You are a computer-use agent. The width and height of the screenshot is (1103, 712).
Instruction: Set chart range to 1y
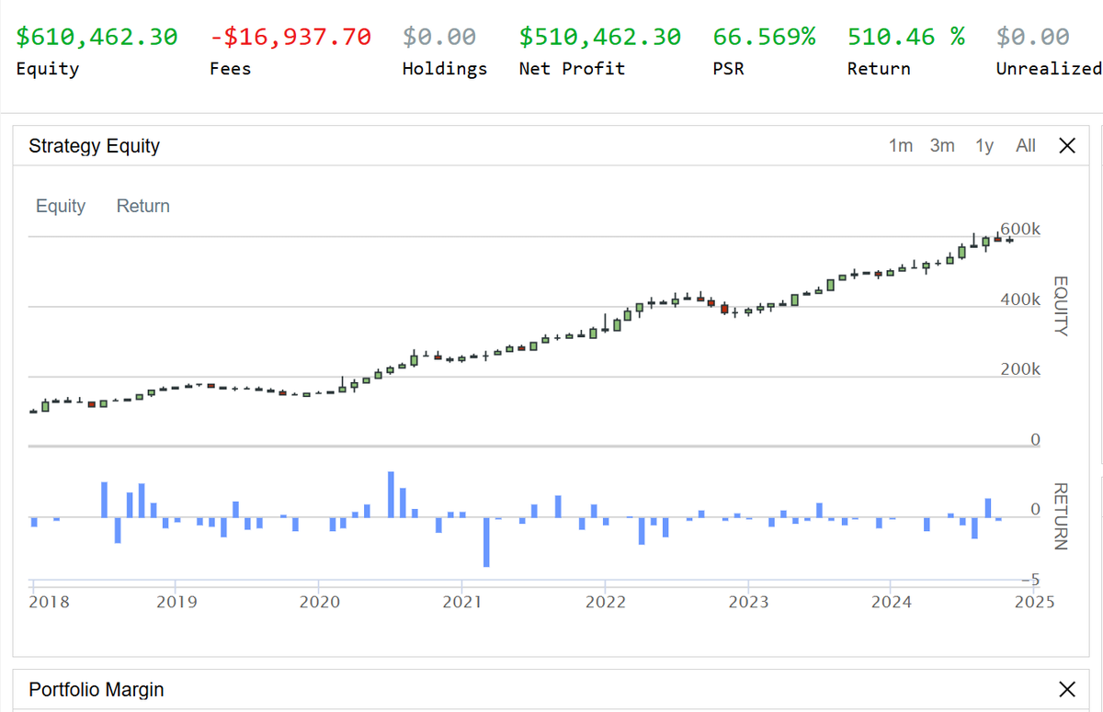click(x=984, y=145)
